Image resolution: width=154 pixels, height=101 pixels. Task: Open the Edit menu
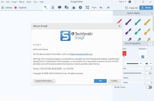point(8,2)
